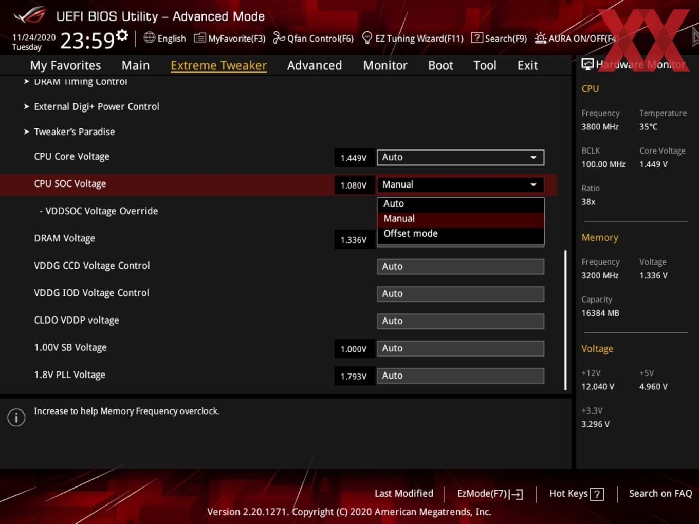The width and height of the screenshot is (699, 524).
Task: Switch to My Favorites tab
Action: click(x=65, y=65)
